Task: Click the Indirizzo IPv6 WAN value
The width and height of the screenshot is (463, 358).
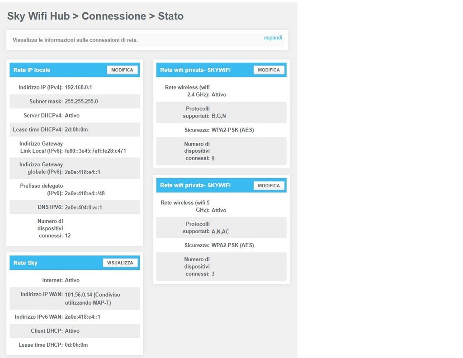Action: 83,316
